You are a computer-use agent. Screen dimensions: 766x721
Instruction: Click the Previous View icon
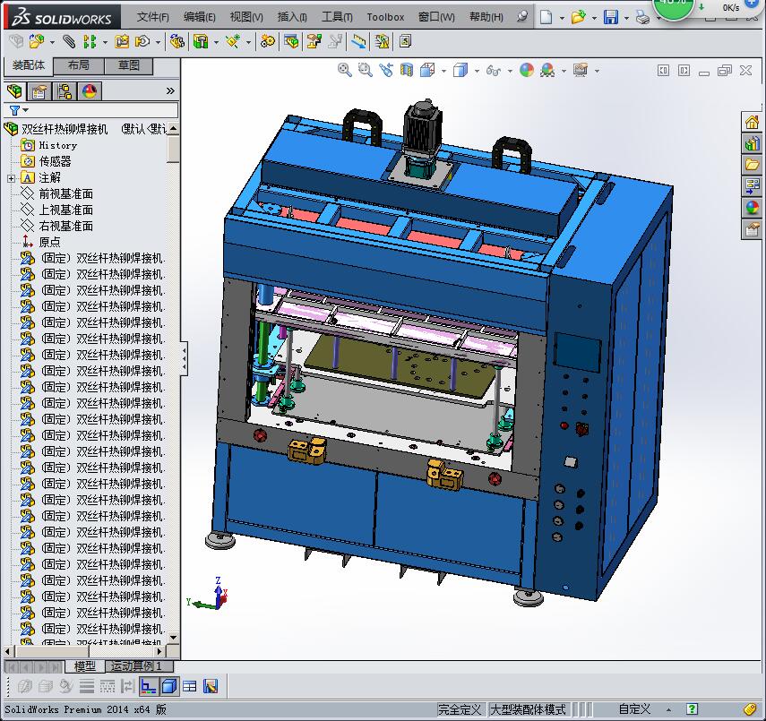386,70
